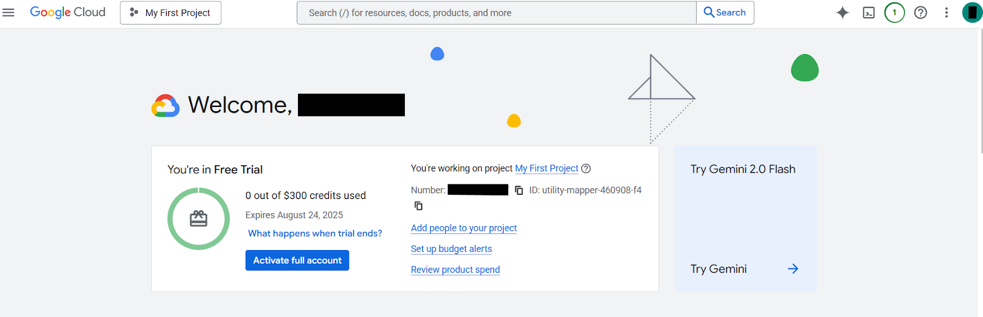This screenshot has width=983, height=317.
Task: Open Review product spend link
Action: (455, 270)
